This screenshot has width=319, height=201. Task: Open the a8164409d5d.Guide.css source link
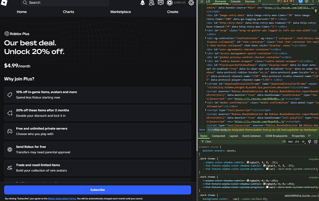coord(302,195)
